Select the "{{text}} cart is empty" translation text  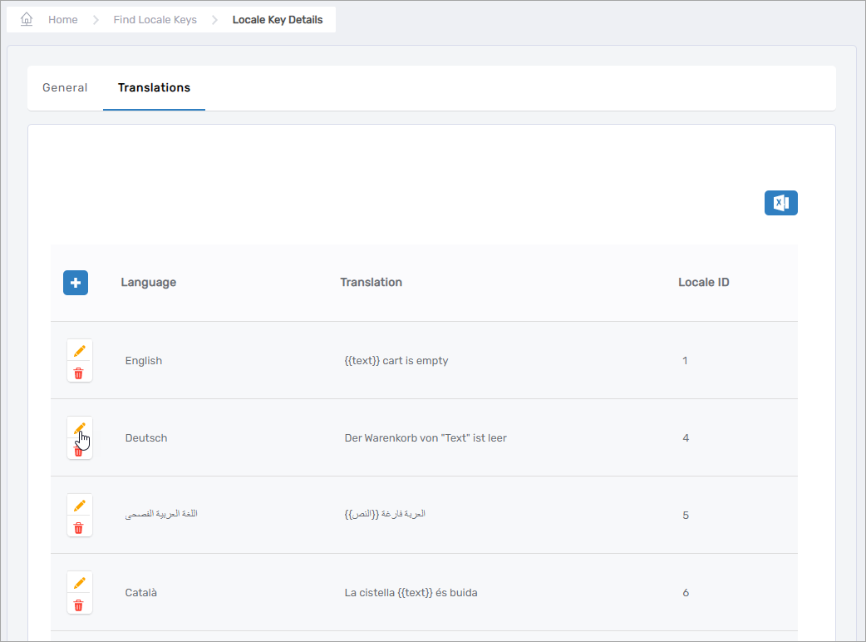(x=396, y=361)
